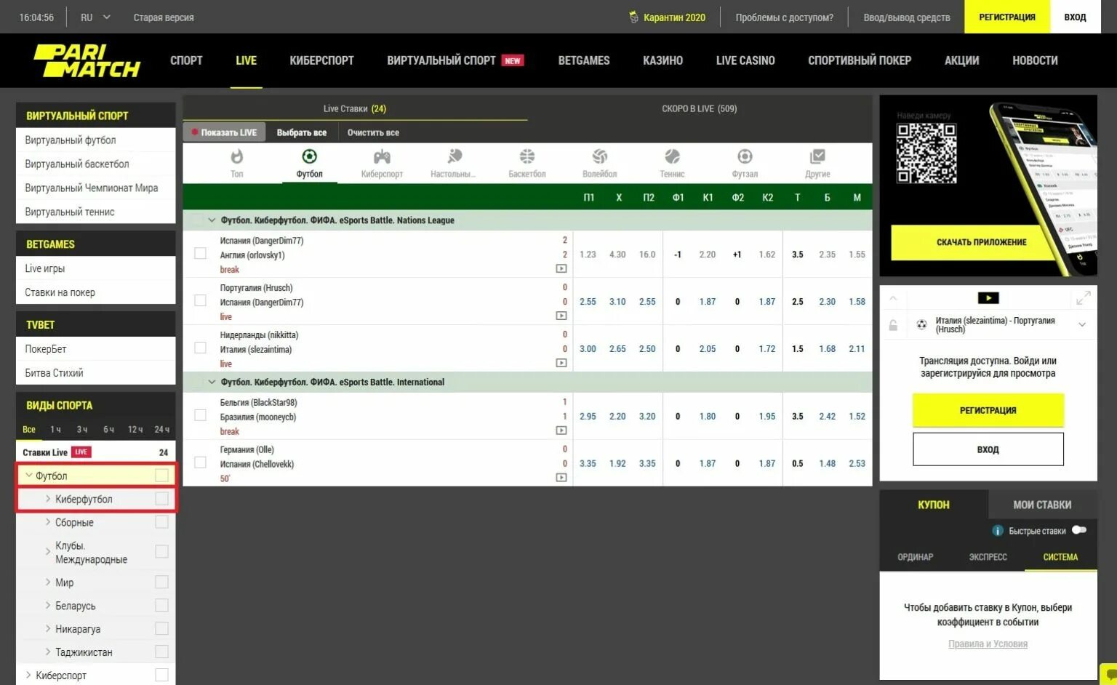Switch to the МОИ СТАВКИ tab
Viewport: 1117px width, 685px height.
click(x=1042, y=505)
